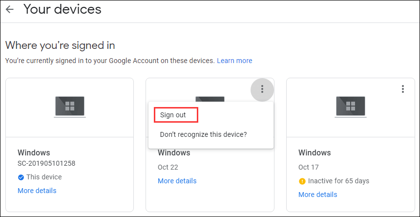Click the Oct 22 date text

point(168,167)
